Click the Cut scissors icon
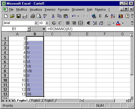This screenshot has height=109, width=135. pos(53,16)
